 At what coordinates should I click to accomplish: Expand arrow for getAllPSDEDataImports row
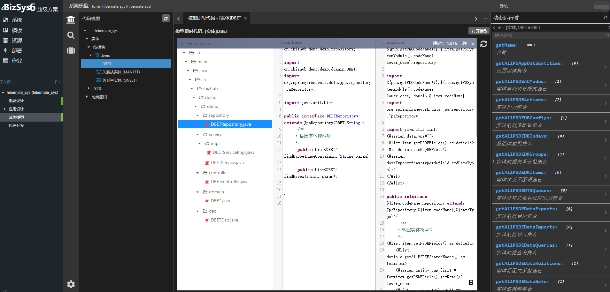pyautogui.click(x=606, y=231)
